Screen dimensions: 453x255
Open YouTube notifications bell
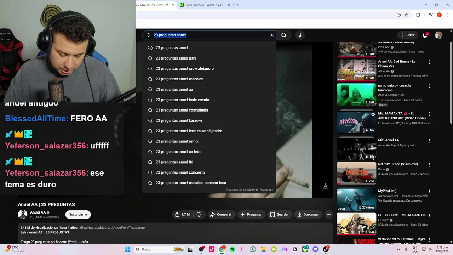[425, 35]
